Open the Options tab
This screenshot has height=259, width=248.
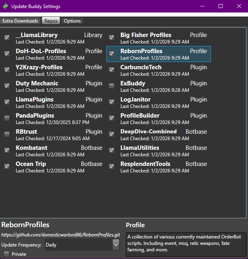pos(72,21)
